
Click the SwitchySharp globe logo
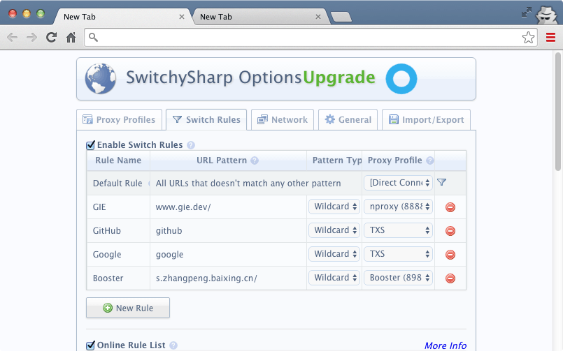(101, 78)
